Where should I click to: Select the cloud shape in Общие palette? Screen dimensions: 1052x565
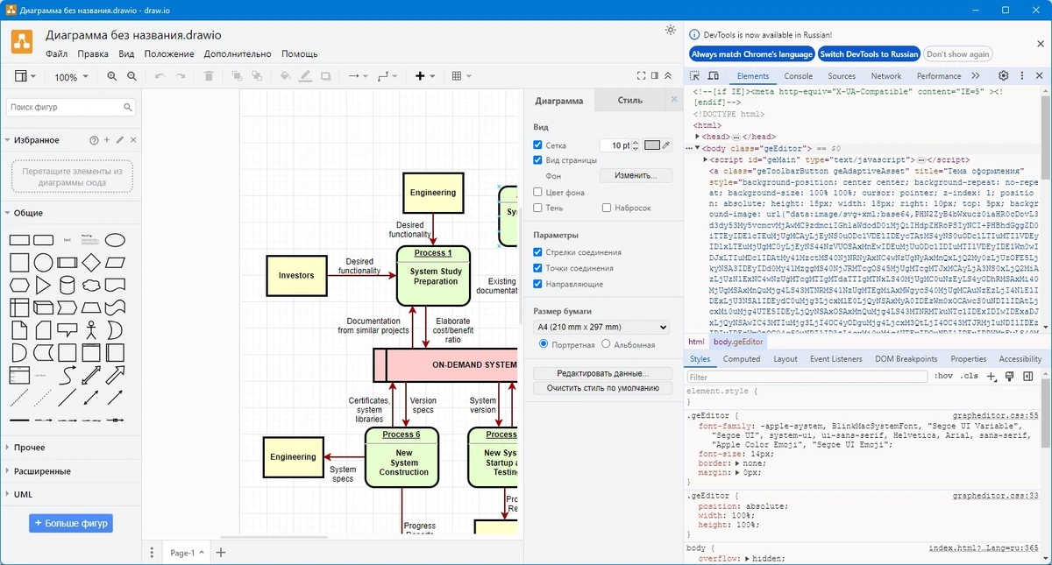point(90,285)
